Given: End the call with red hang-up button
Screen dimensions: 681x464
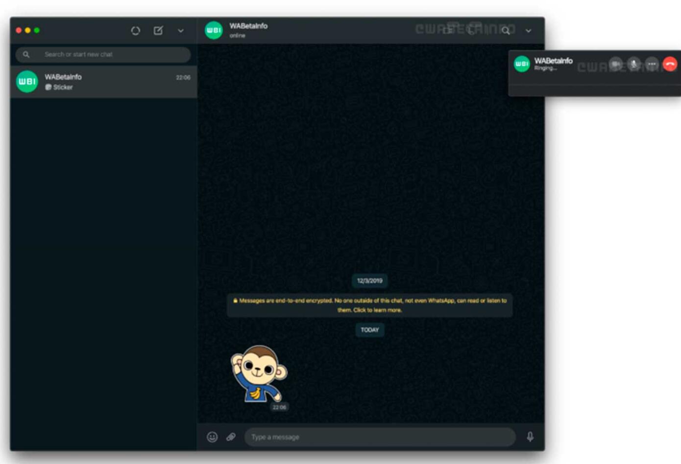Looking at the screenshot, I should tap(670, 64).
